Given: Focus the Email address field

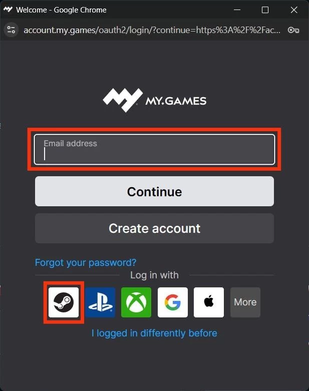Looking at the screenshot, I should pos(154,149).
